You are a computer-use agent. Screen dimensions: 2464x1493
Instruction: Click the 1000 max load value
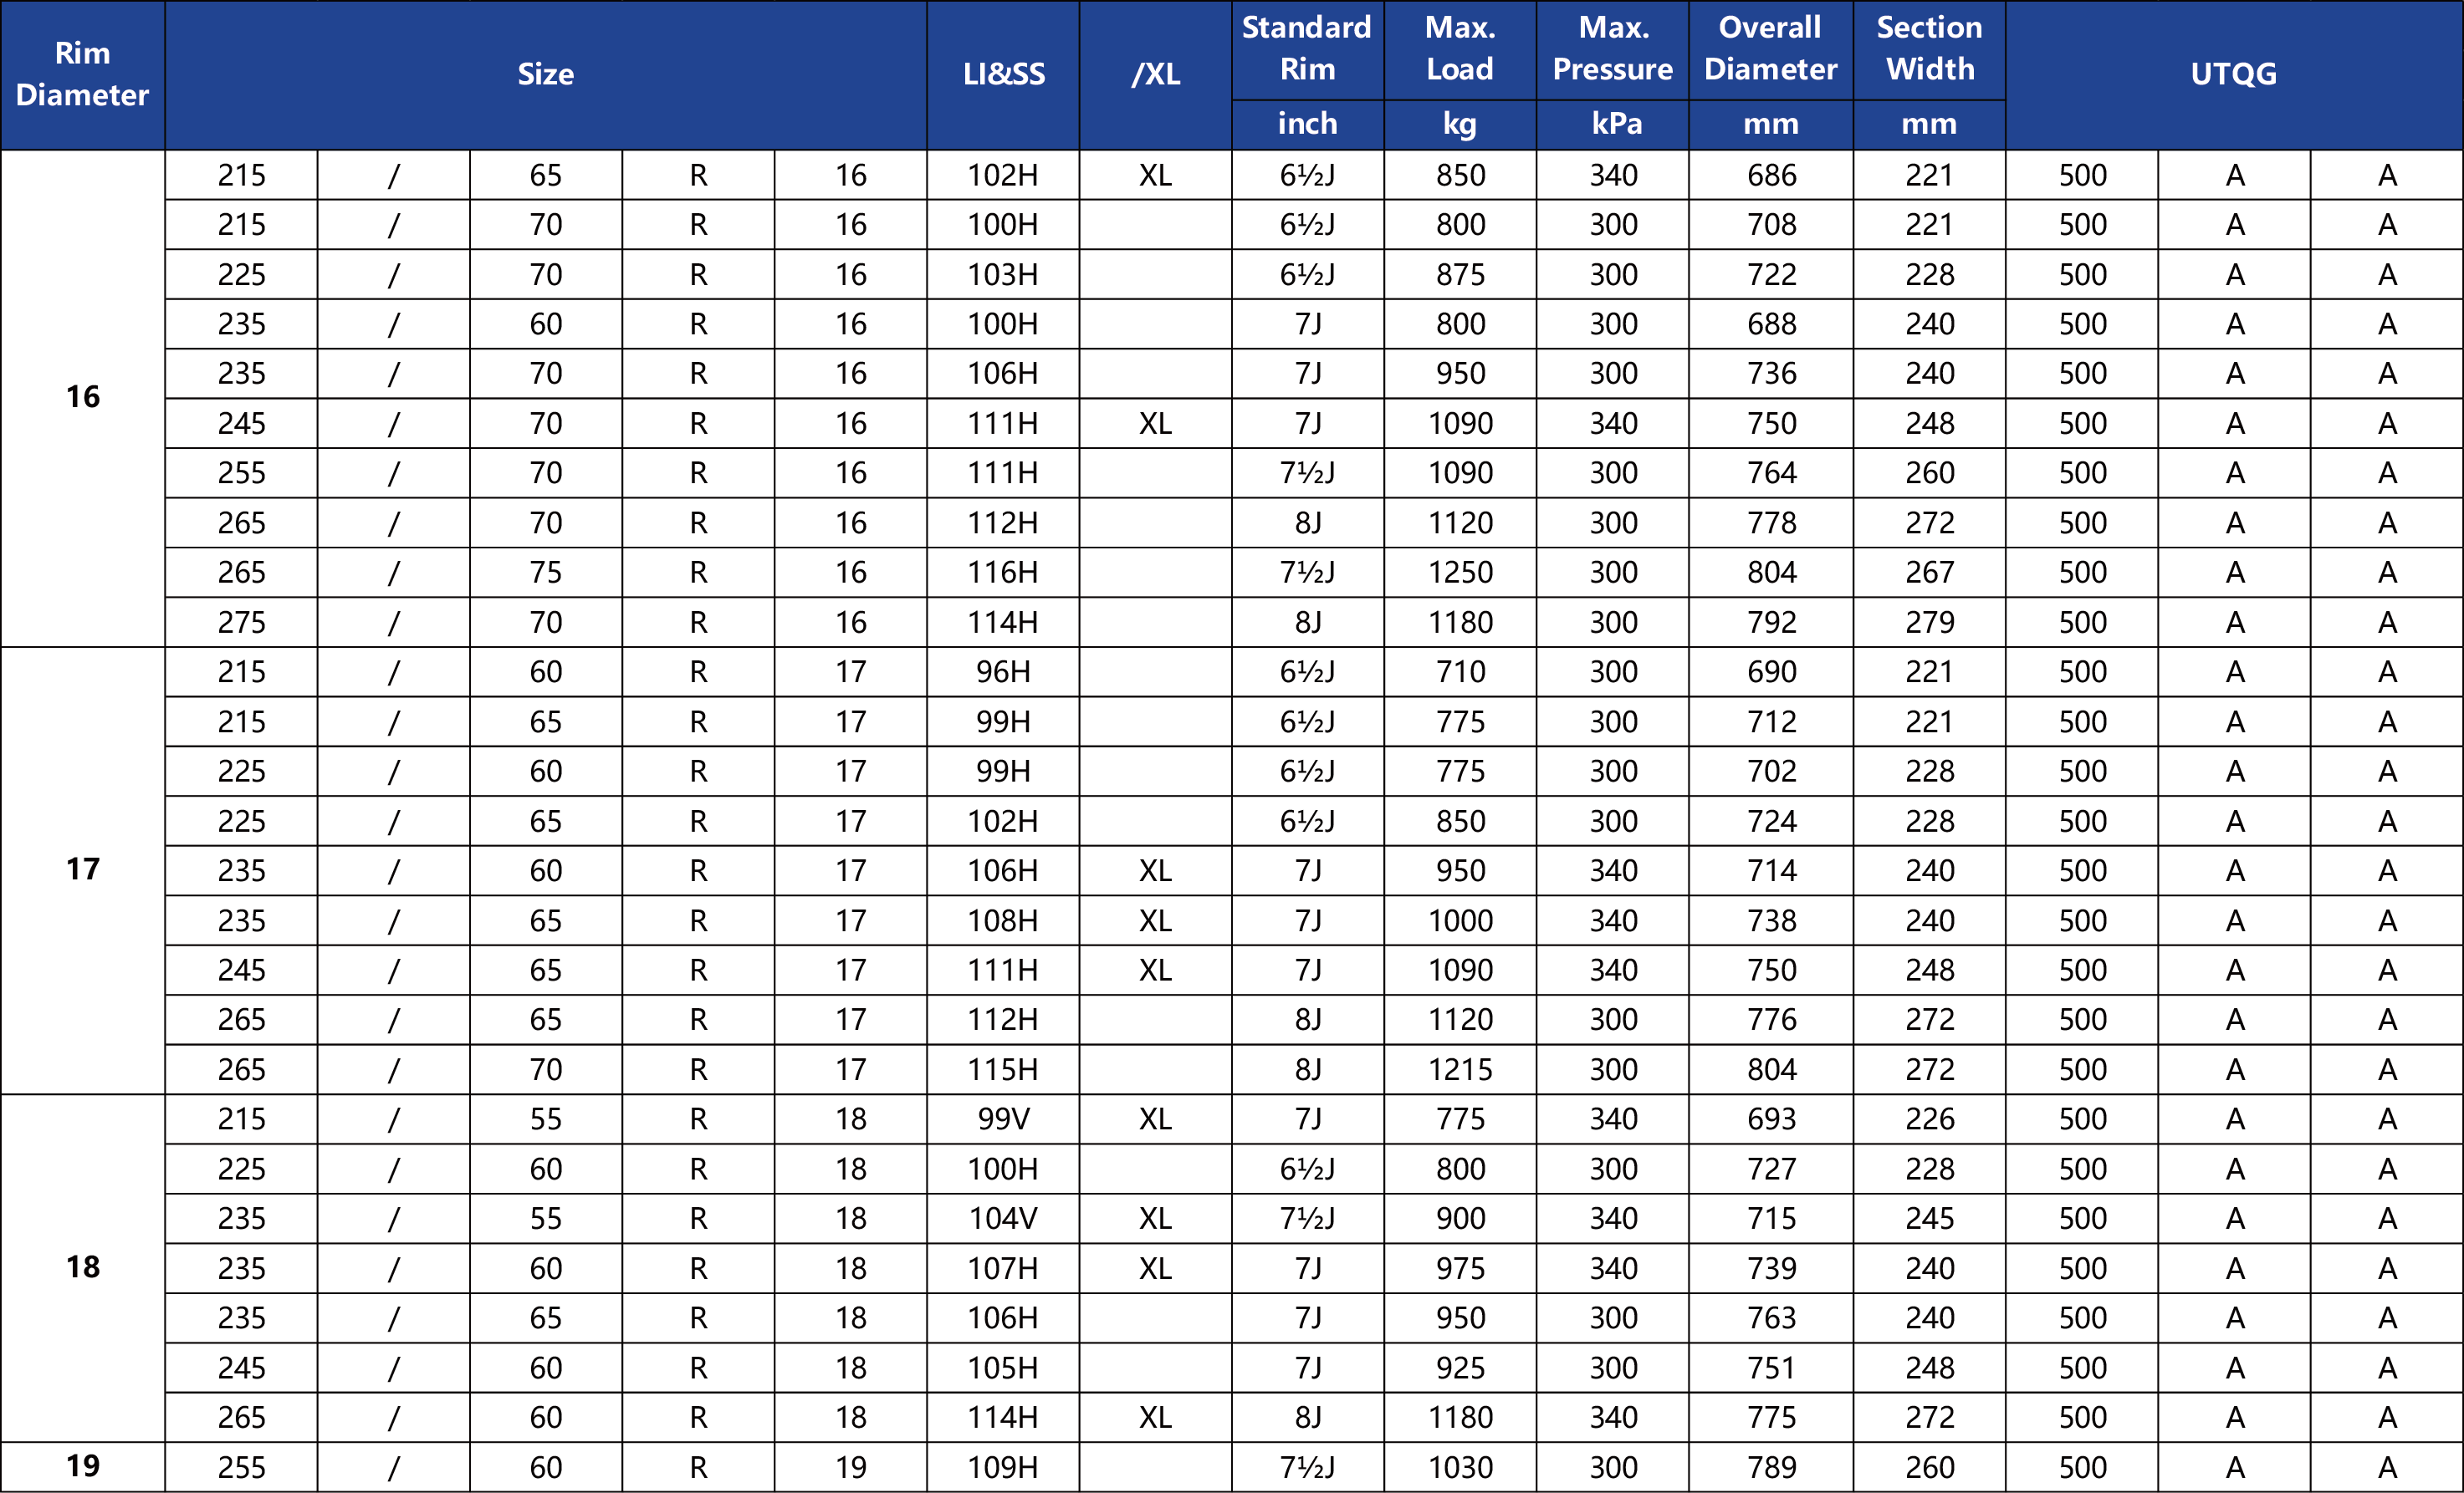pos(1460,920)
